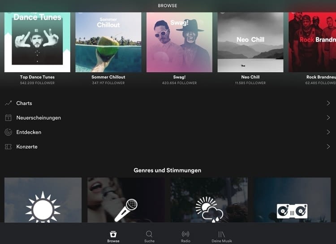The image size is (336, 244).
Task: Tap the Entdecken radar icon
Action: pyautogui.click(x=8, y=132)
